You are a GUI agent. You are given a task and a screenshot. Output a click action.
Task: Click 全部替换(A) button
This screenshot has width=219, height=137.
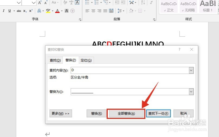pos(126,114)
